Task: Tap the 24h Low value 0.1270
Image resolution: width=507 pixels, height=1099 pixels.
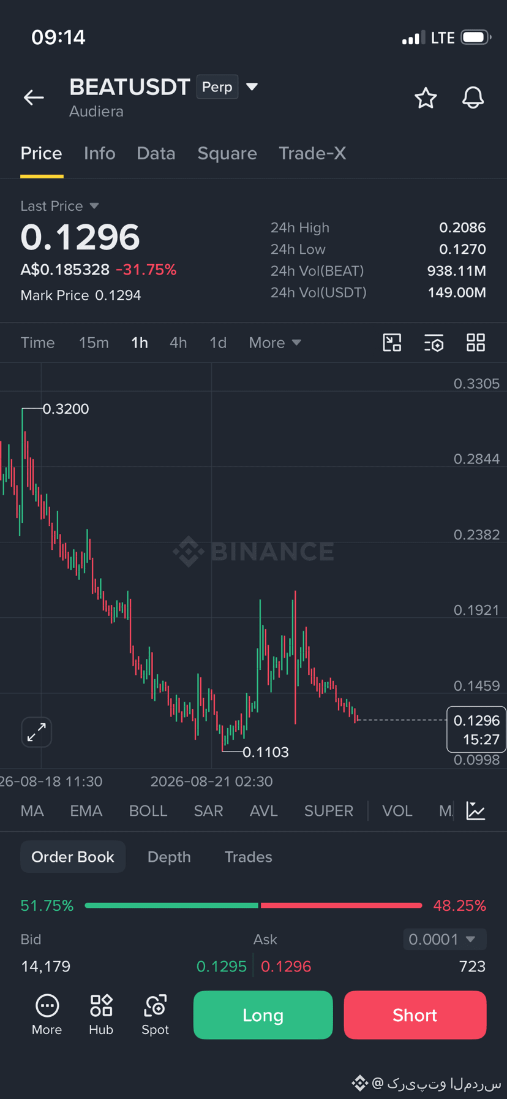Action: click(x=462, y=249)
